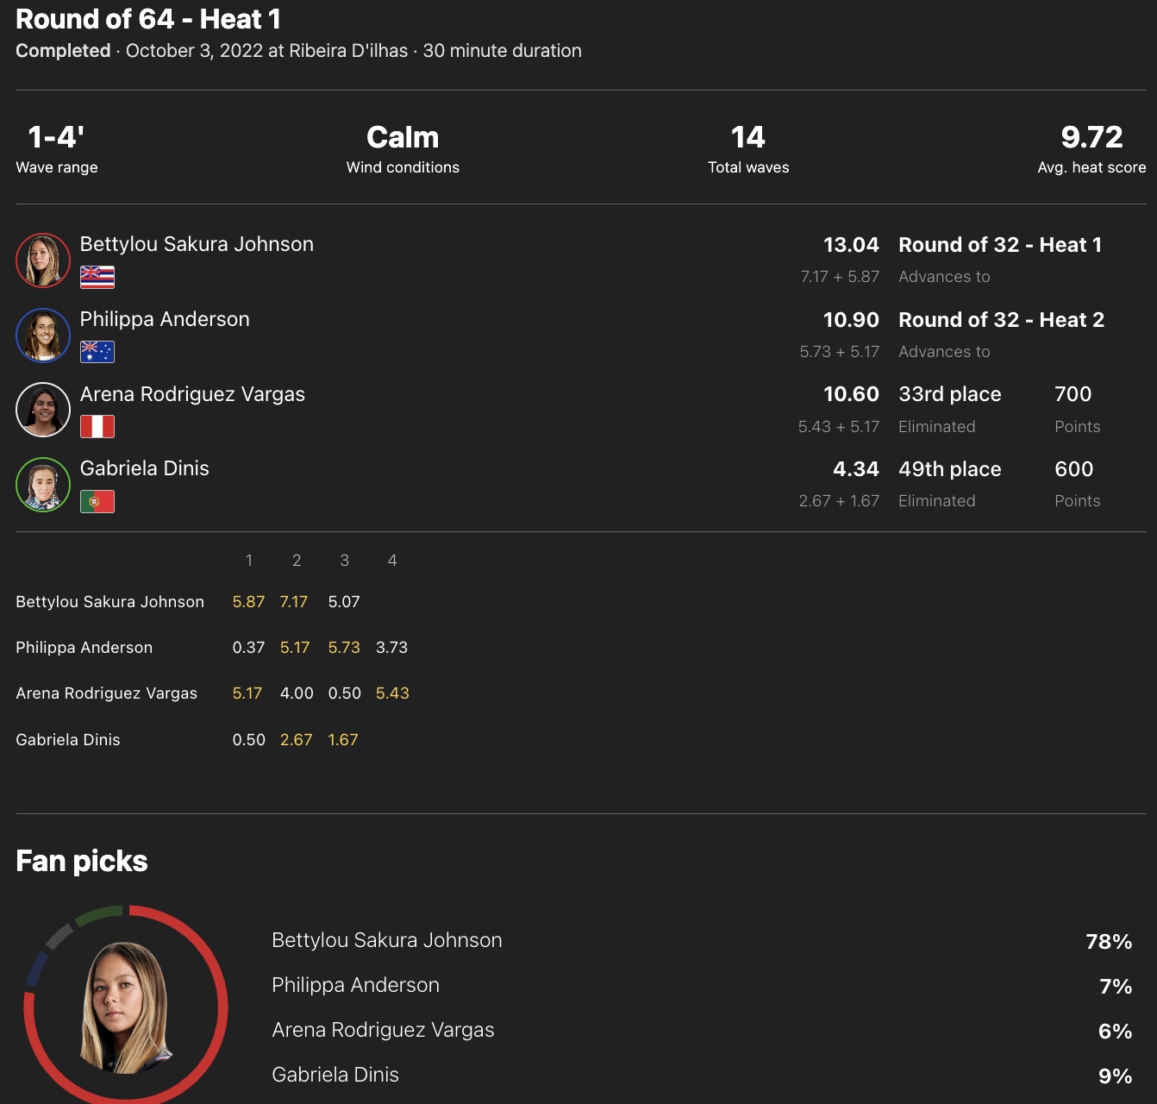Select Bettylou Sakura Johnson in Fan picks
1157x1104 pixels.
[387, 940]
